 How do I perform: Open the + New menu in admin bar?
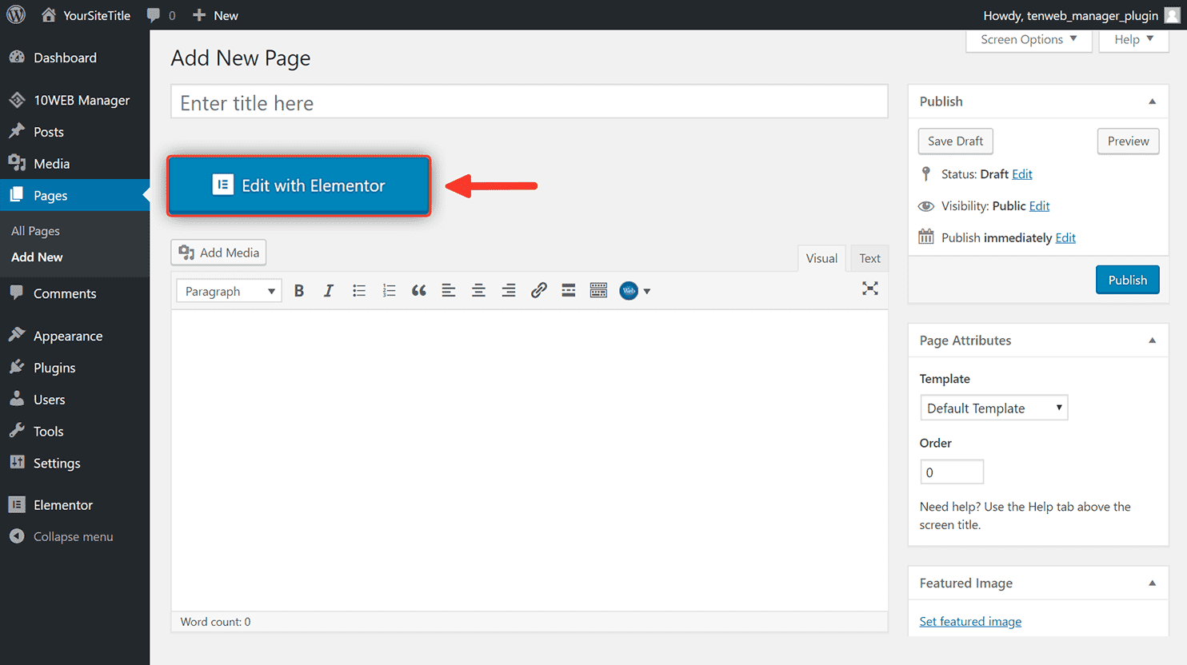216,15
